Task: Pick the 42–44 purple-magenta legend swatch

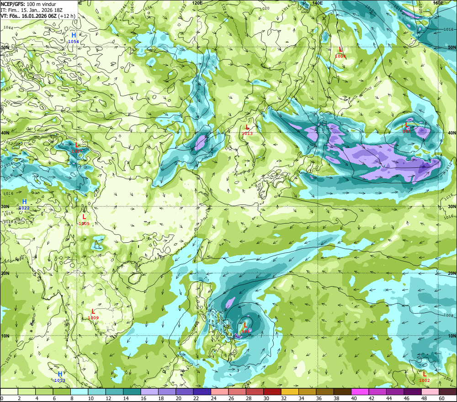Action: pos(377,391)
